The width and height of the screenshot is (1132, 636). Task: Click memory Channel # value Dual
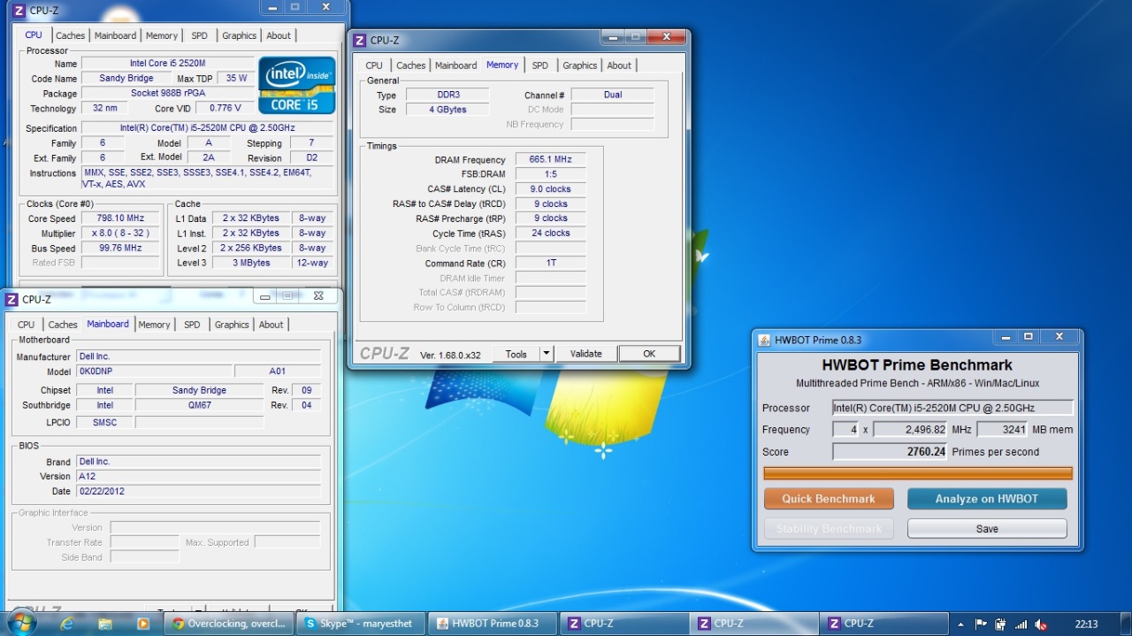[x=612, y=95]
